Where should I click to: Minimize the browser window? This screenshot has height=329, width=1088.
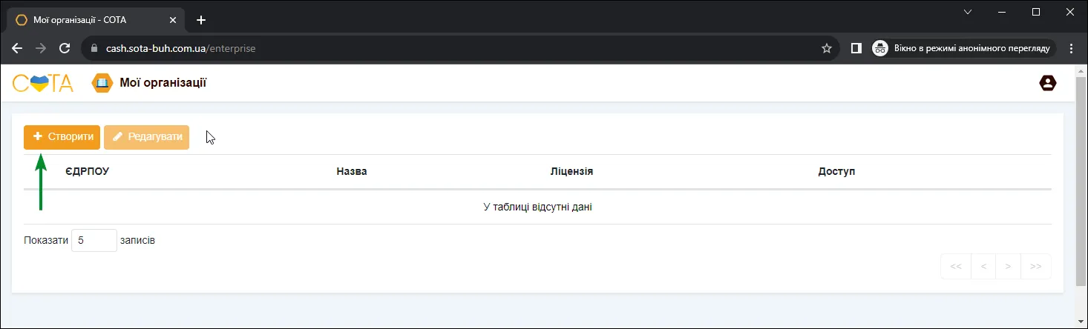point(1002,12)
